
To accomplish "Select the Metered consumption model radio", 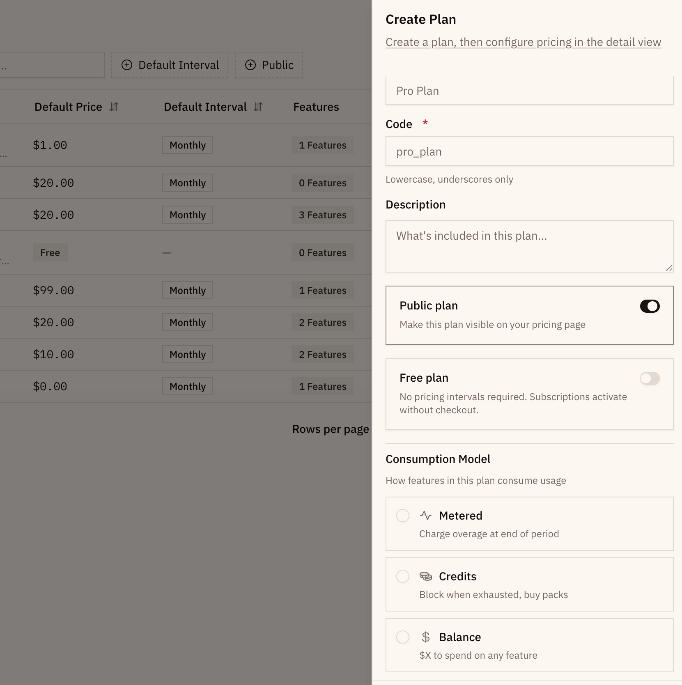I will 403,515.
